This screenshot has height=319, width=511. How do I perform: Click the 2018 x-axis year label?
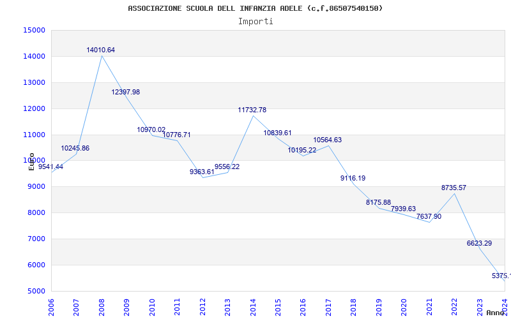[x=354, y=308]
